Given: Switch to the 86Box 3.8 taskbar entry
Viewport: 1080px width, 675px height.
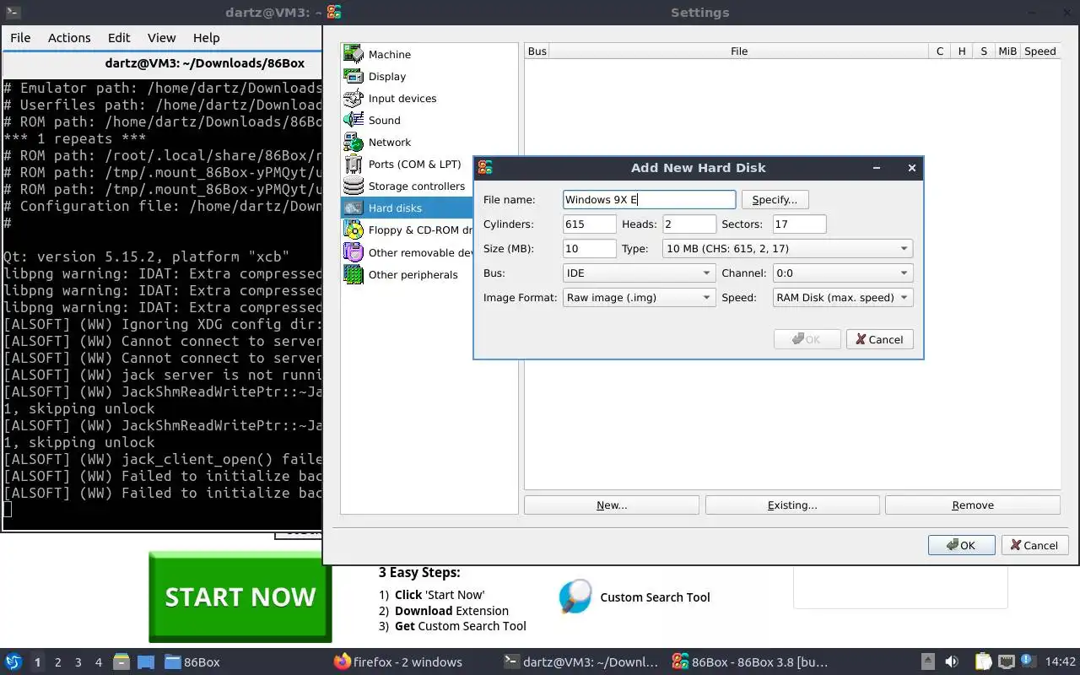Looking at the screenshot, I should point(750,661).
